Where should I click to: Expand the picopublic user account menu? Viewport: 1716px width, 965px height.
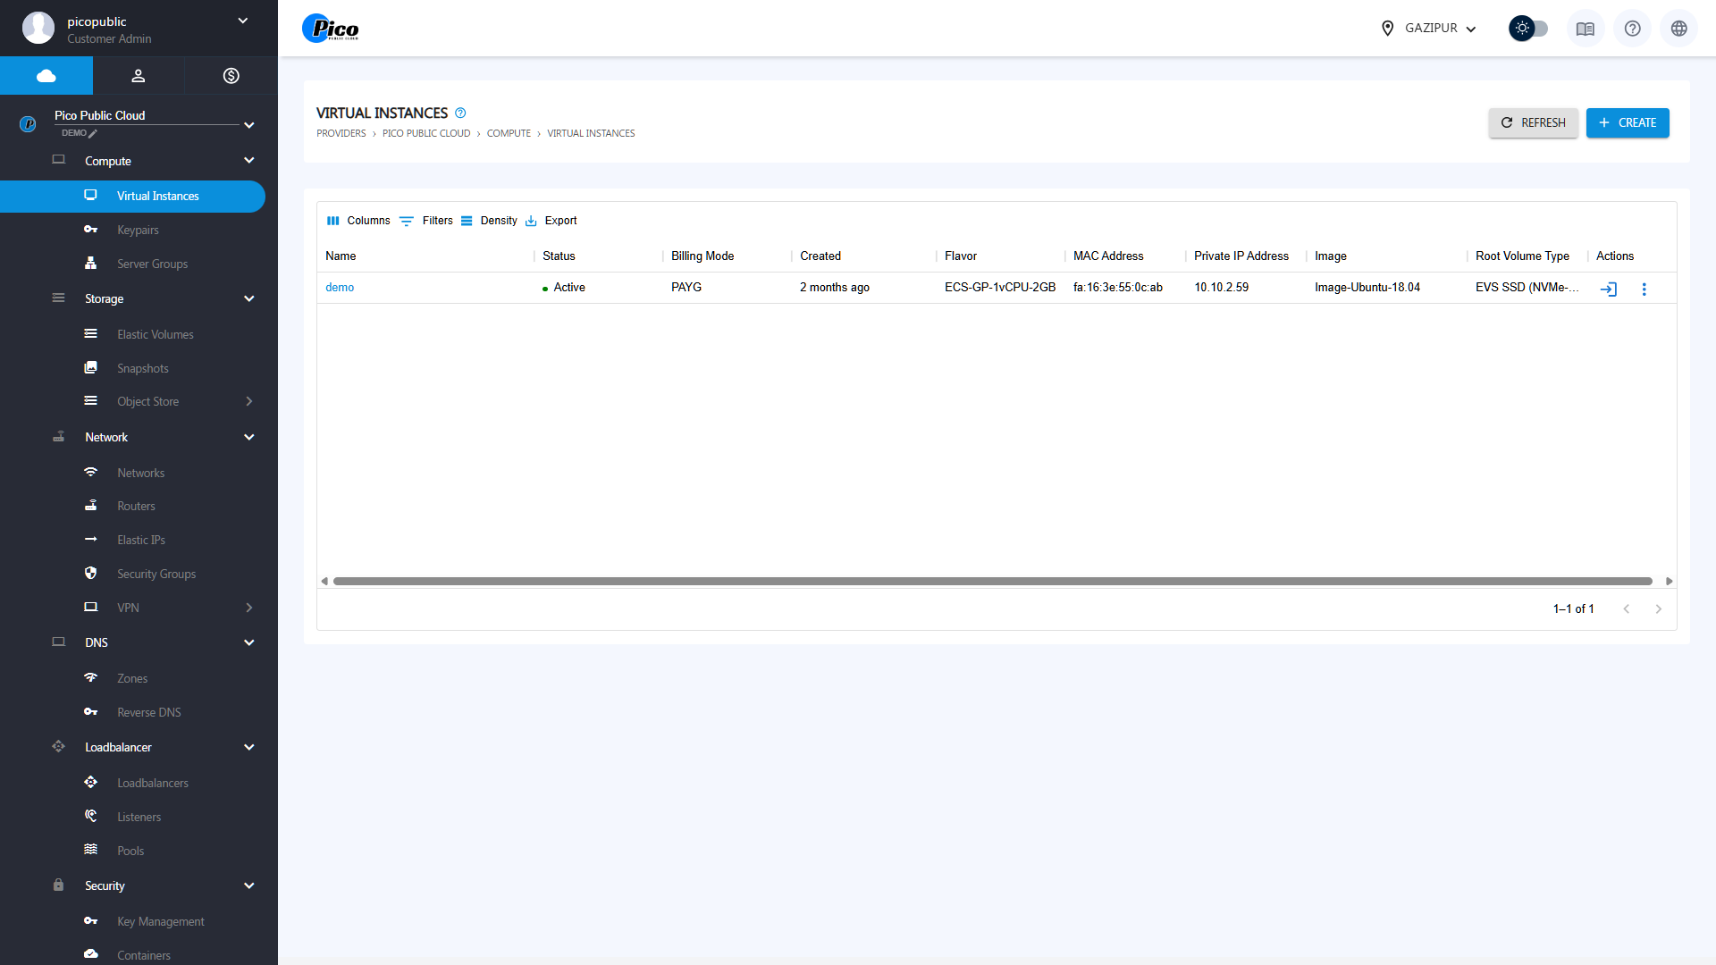(x=242, y=21)
